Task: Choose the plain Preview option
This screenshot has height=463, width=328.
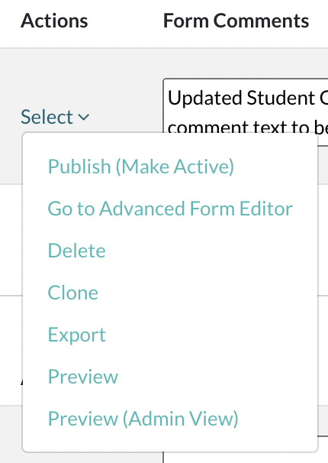Action: click(x=83, y=377)
